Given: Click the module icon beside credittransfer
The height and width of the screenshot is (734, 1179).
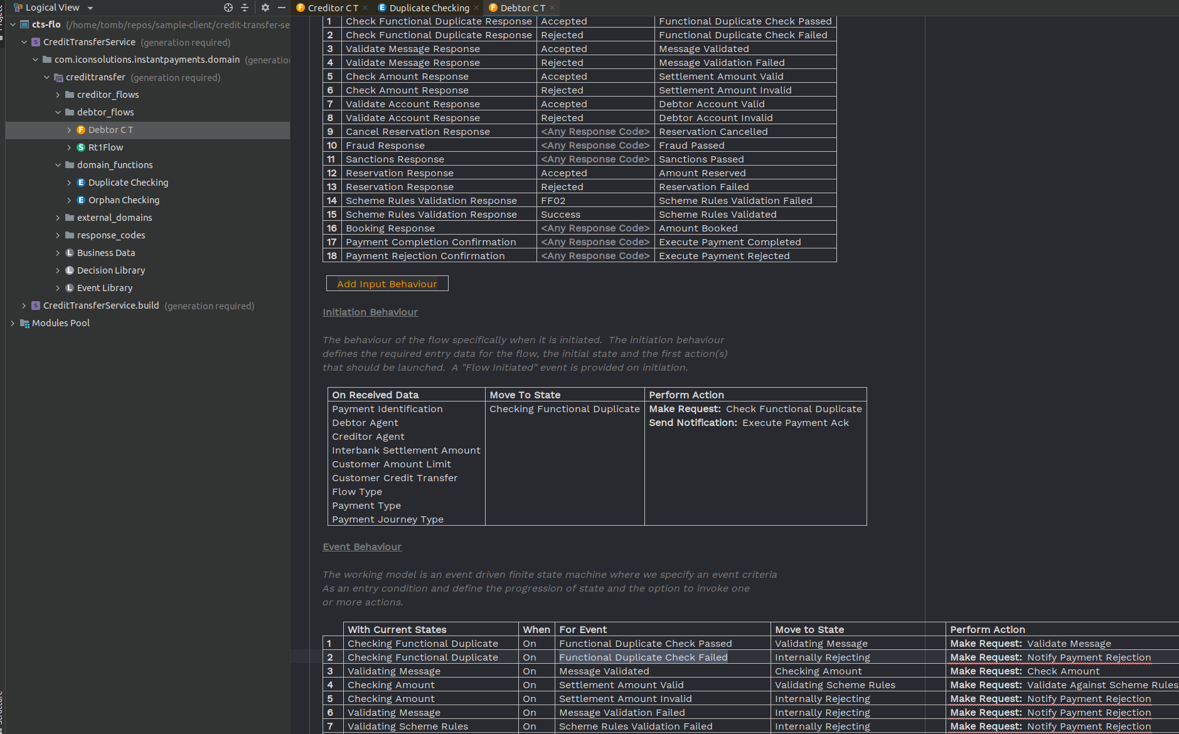Looking at the screenshot, I should [58, 77].
